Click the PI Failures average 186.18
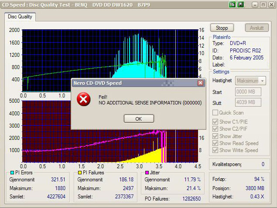 pos(127,180)
